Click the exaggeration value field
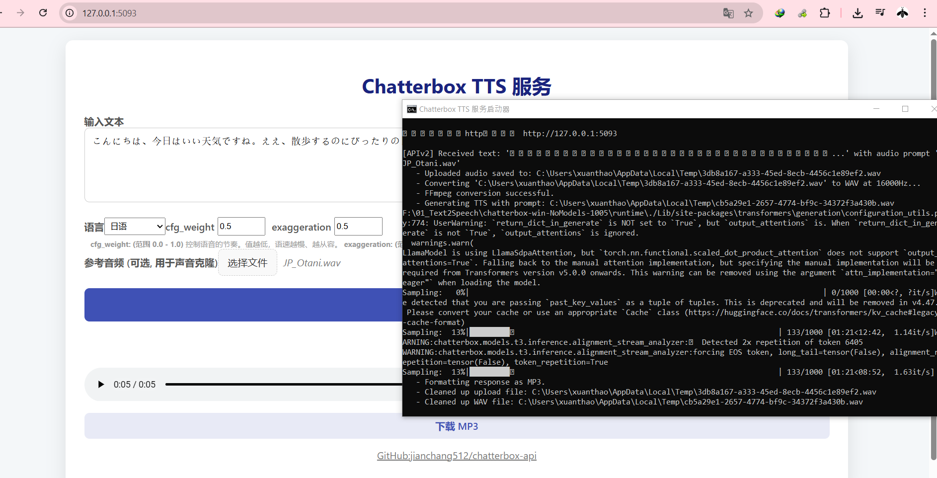The height and width of the screenshot is (478, 937). (358, 227)
